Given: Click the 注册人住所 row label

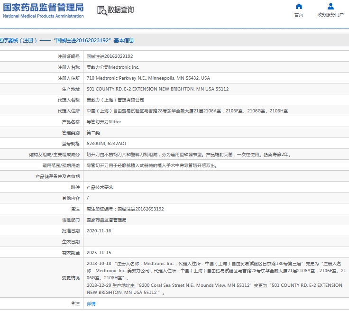Looking at the screenshot, I should (69, 78).
